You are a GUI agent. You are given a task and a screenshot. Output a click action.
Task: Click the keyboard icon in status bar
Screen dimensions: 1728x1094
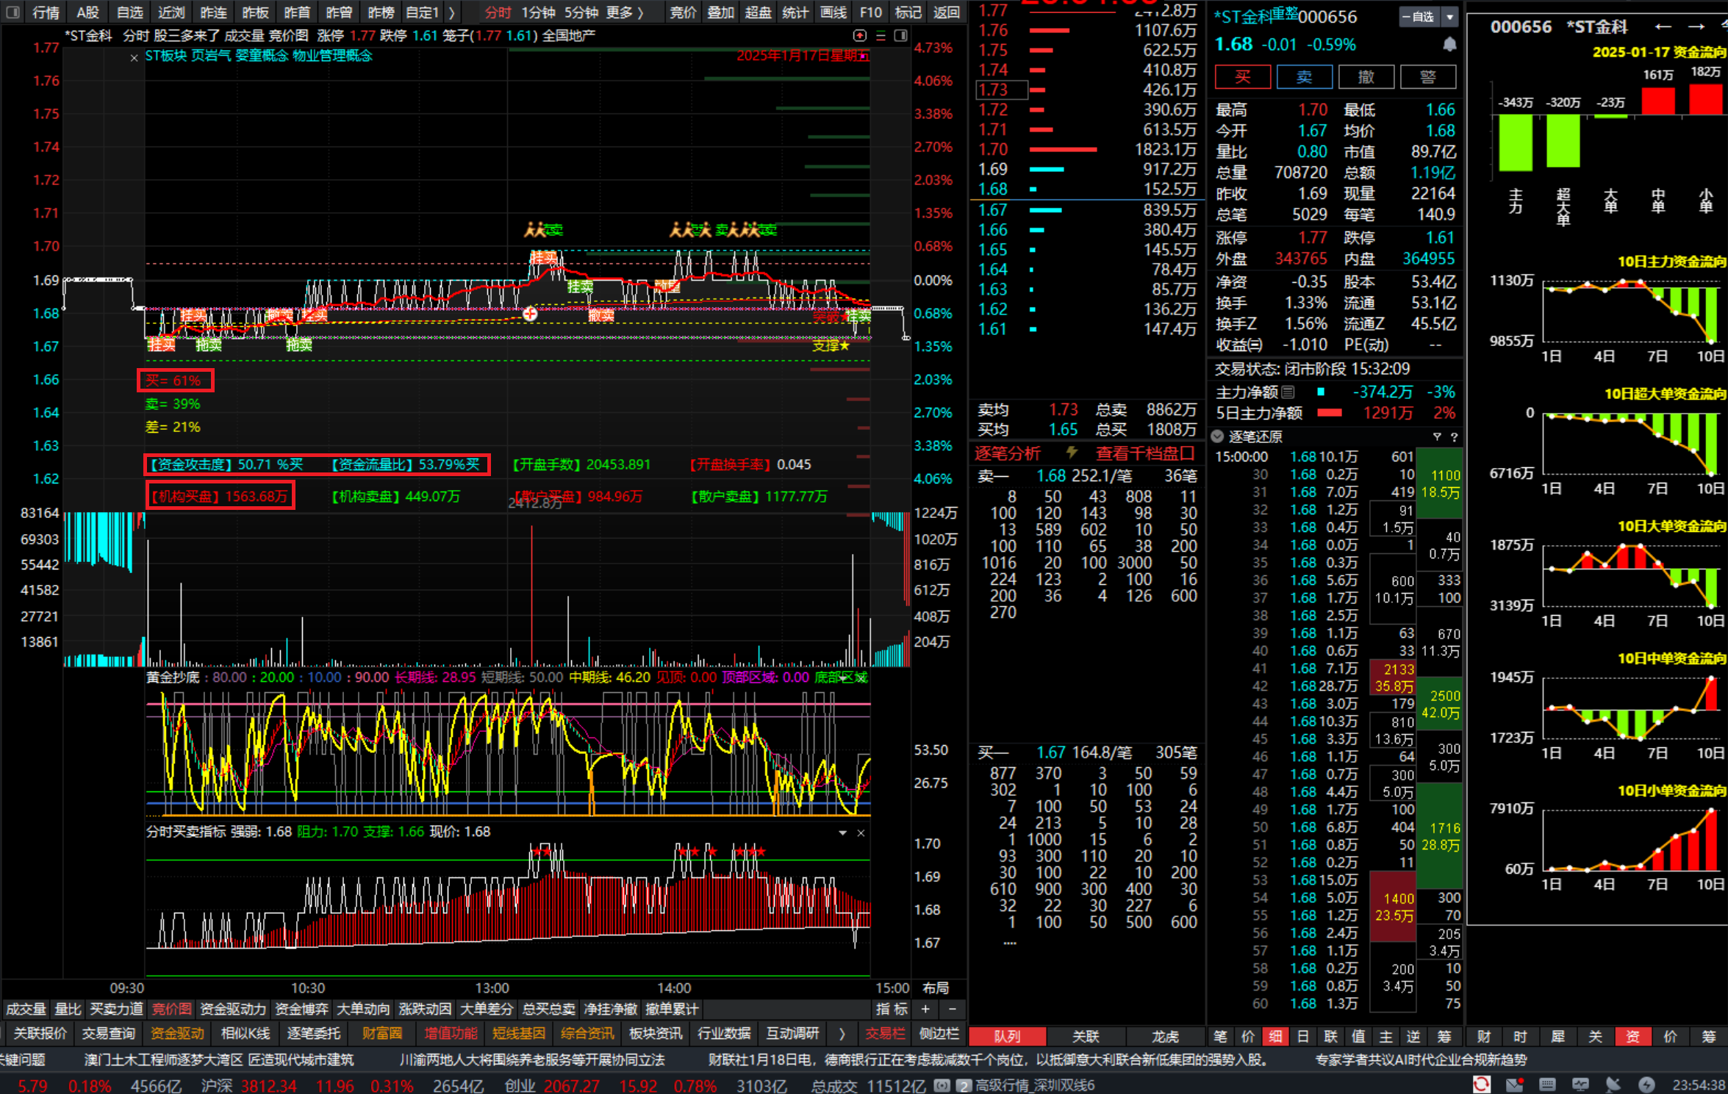(x=1547, y=1084)
